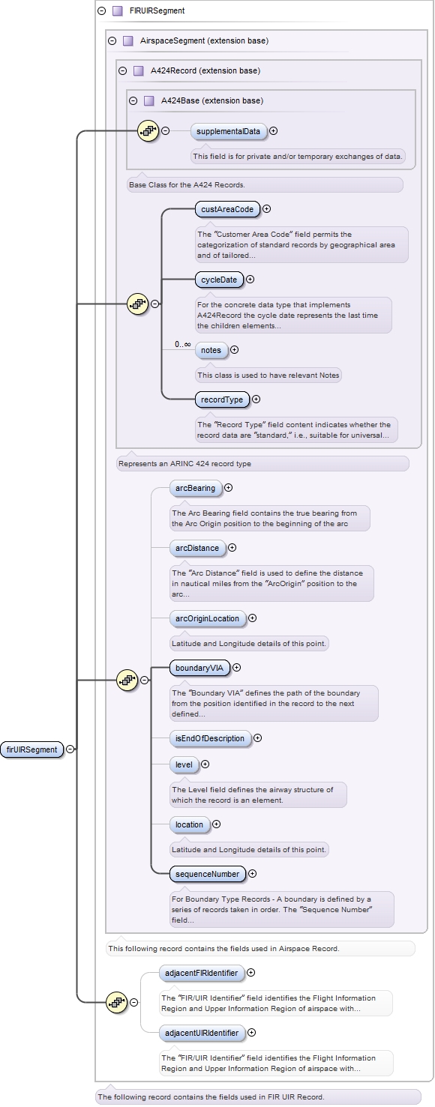Viewport: 435px width, 1107px height.
Task: Select the custAreaCode element
Action: pyautogui.click(x=227, y=210)
